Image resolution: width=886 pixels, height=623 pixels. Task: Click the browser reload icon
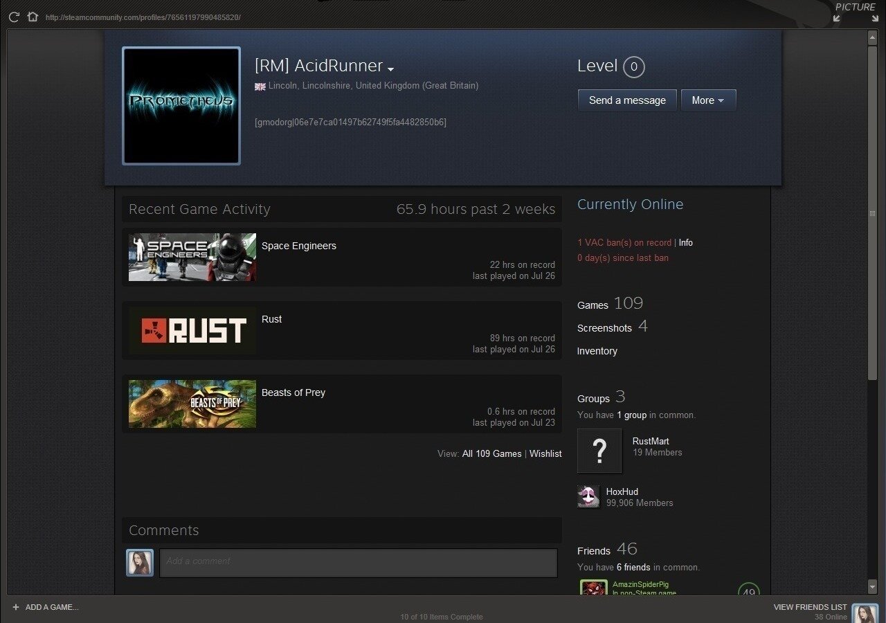click(14, 17)
